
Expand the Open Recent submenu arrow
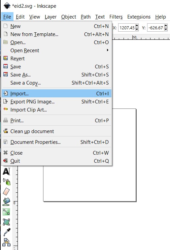point(108,50)
